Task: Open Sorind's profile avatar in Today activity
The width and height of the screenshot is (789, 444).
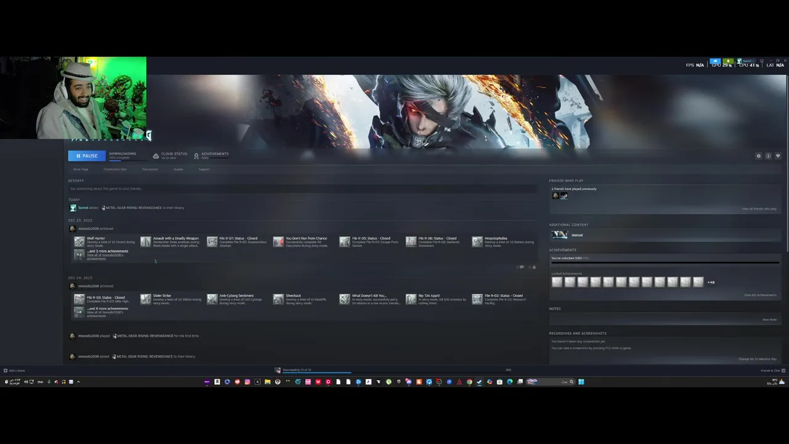Action: pyautogui.click(x=73, y=208)
